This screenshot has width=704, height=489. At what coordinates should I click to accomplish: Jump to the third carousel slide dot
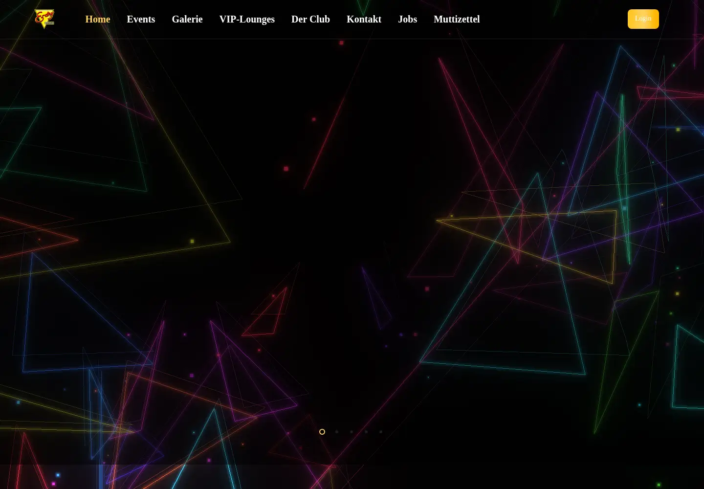(x=352, y=432)
